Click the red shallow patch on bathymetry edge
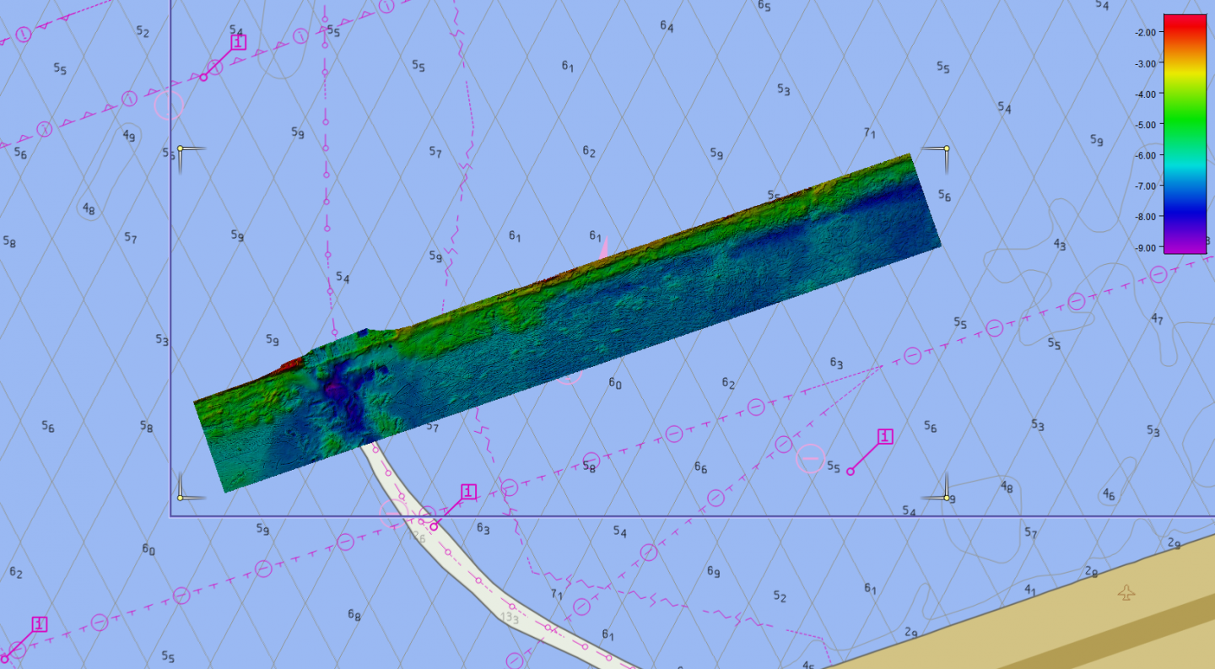The image size is (1215, 669). click(x=291, y=365)
